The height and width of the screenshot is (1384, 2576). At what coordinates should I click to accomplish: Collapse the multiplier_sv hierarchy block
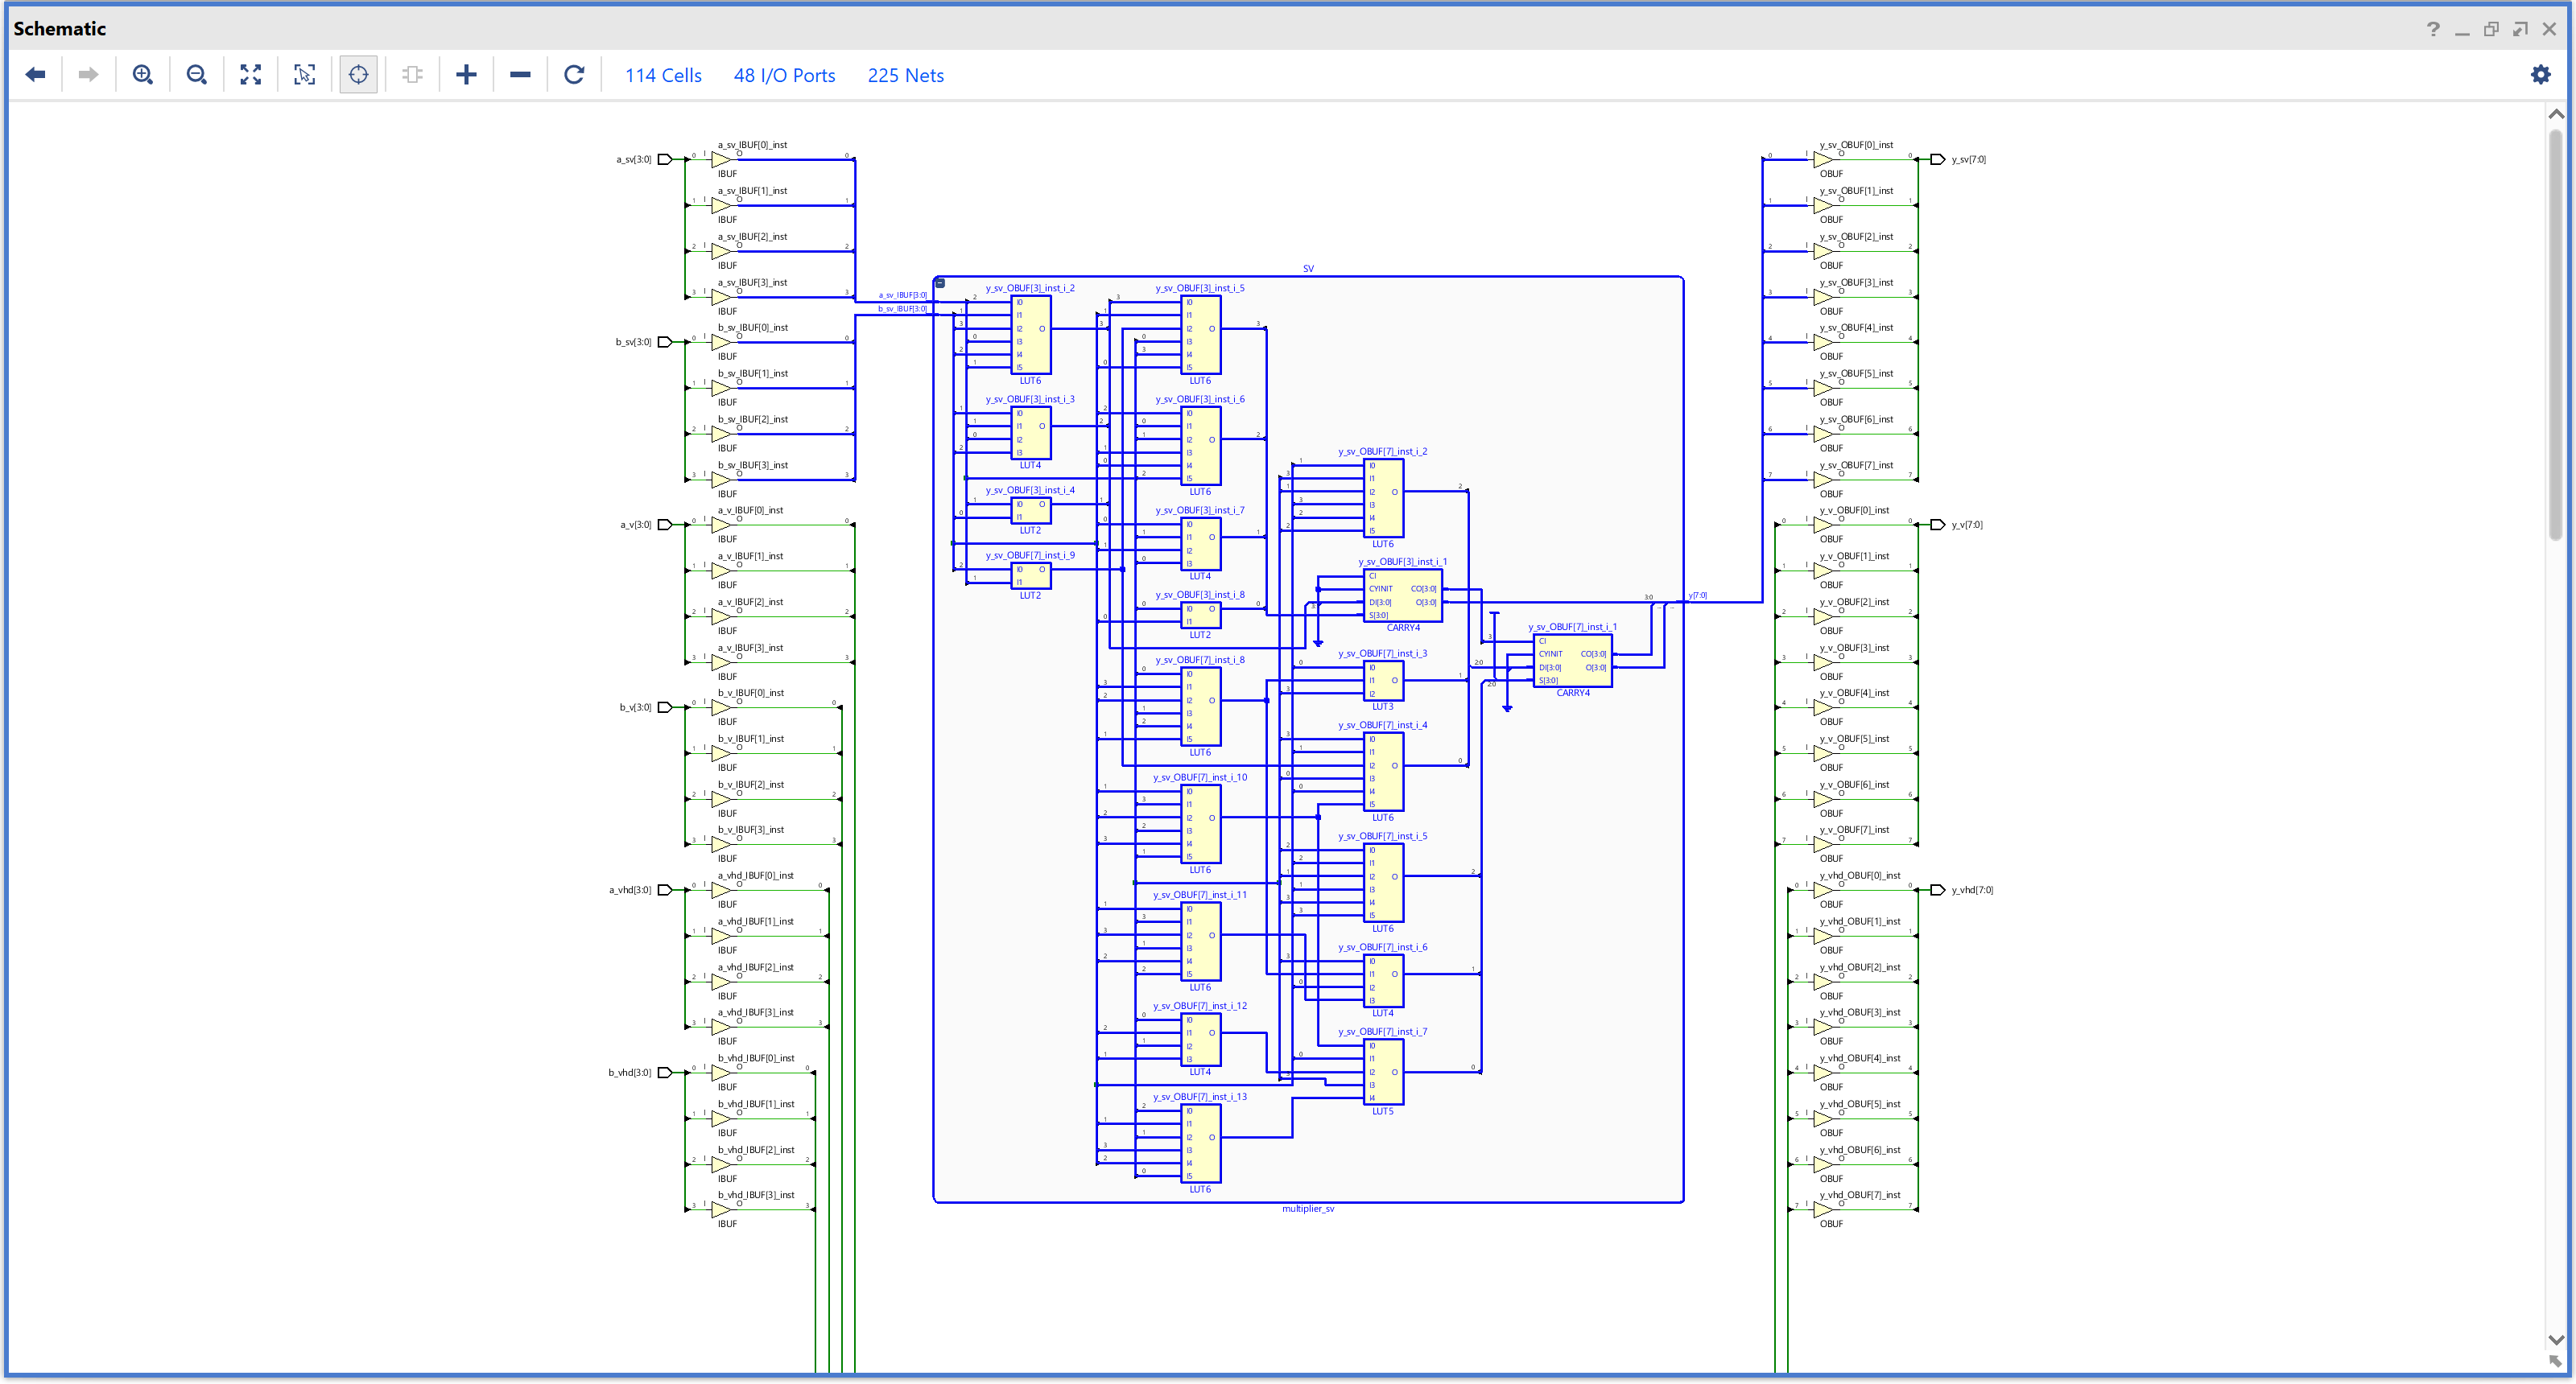[940, 284]
